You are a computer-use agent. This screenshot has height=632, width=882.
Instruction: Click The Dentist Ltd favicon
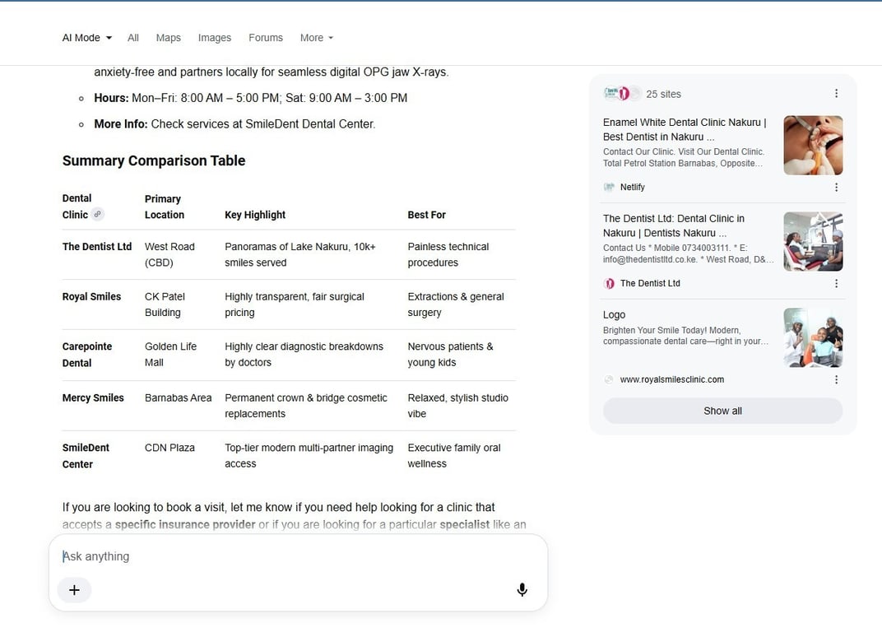tap(609, 283)
